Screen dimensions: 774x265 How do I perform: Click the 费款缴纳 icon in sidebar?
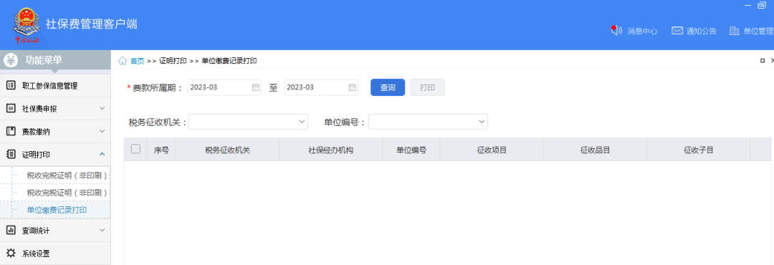[10, 131]
